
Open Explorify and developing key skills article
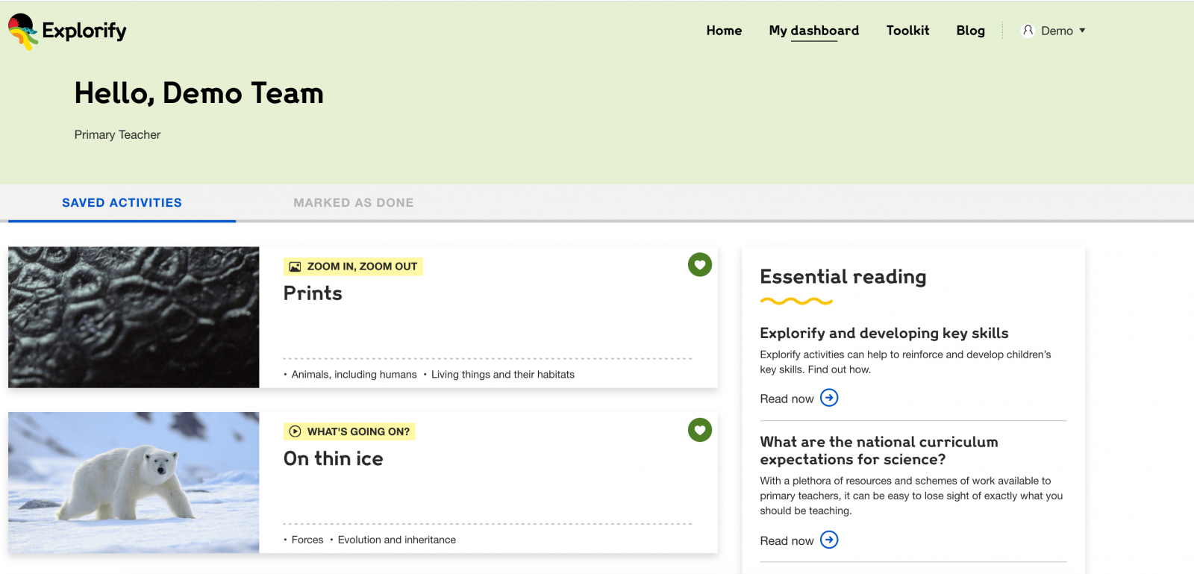884,333
